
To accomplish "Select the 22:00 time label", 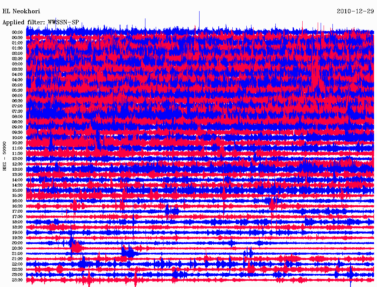I will (17, 265).
